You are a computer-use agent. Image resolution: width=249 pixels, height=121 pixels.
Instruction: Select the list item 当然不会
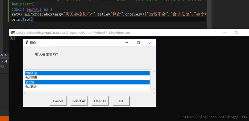click(x=87, y=73)
